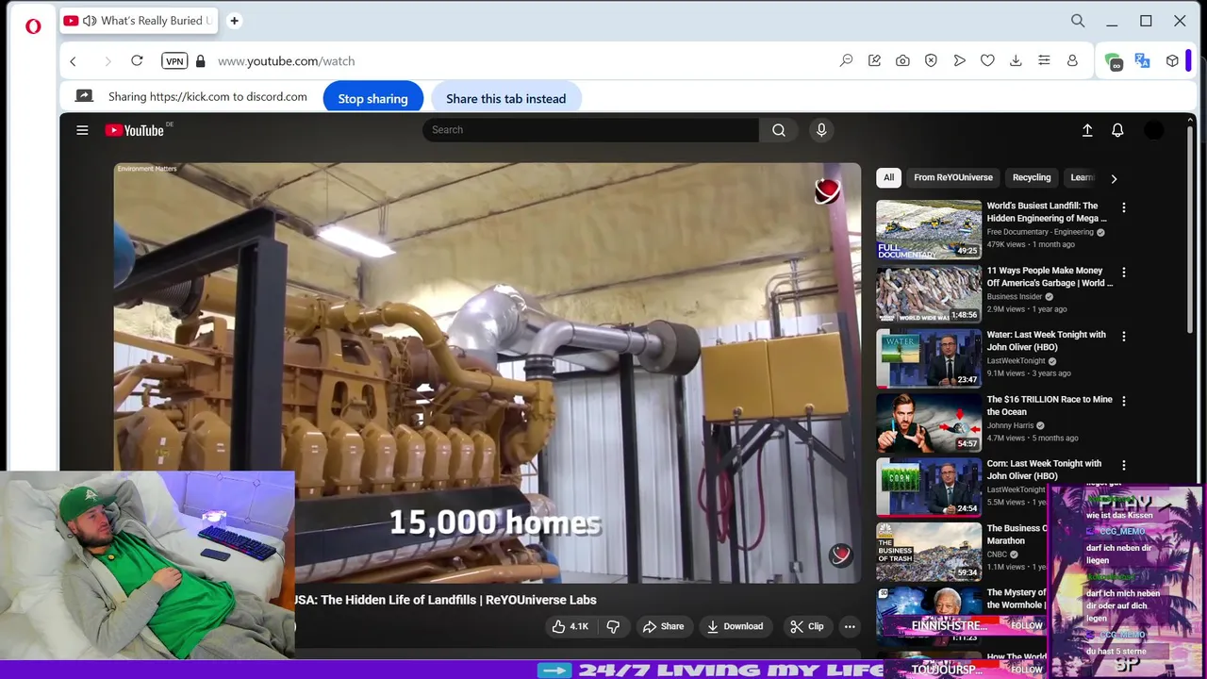Image resolution: width=1207 pixels, height=679 pixels.
Task: Go back to previous page
Action: [73, 60]
